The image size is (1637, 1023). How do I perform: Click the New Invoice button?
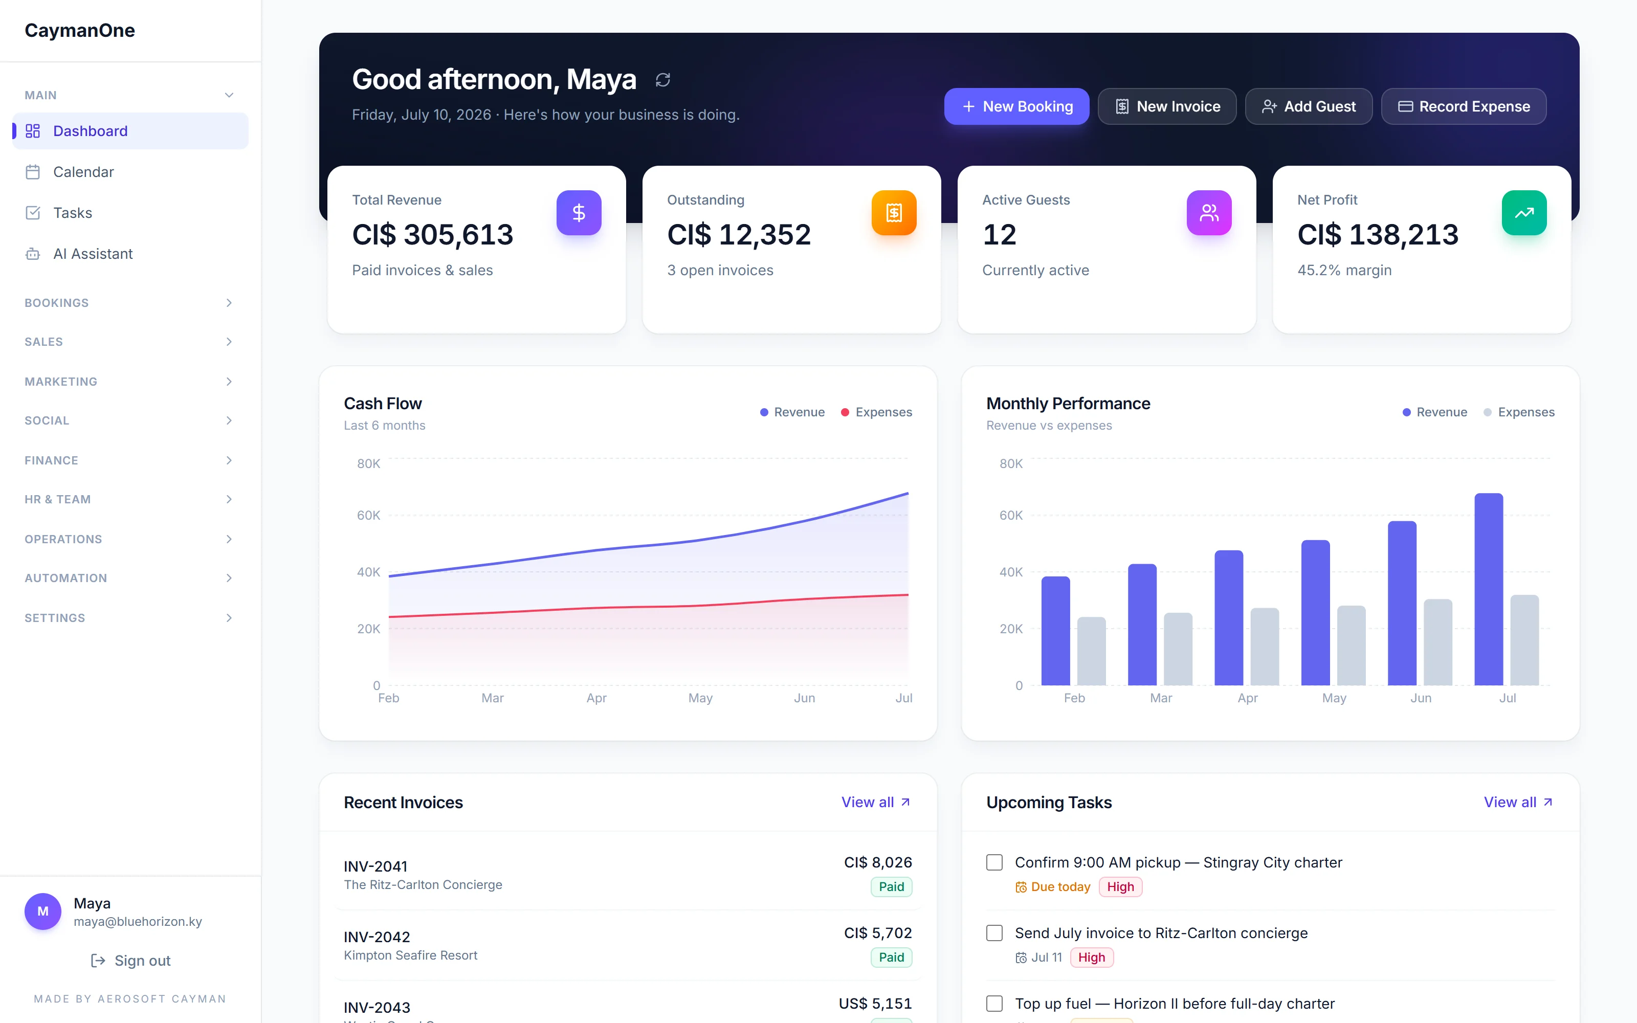click(x=1167, y=106)
